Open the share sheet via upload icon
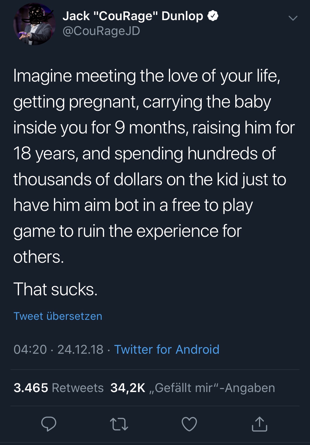The image size is (310, 445). point(259,424)
